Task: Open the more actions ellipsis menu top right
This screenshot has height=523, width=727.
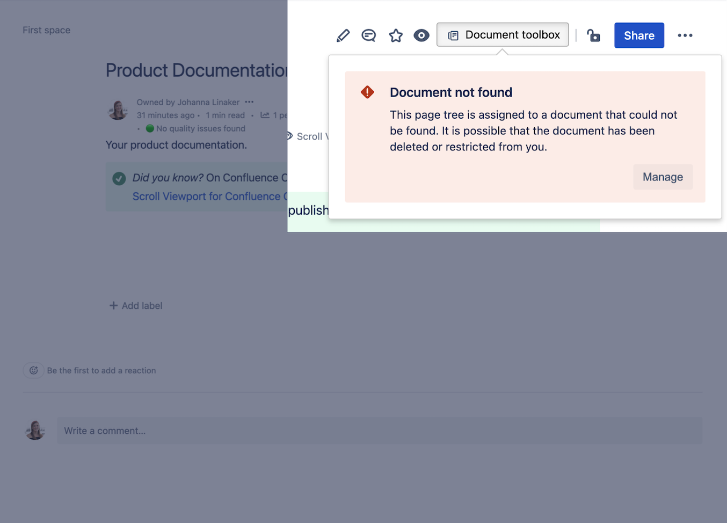Action: pyautogui.click(x=685, y=35)
